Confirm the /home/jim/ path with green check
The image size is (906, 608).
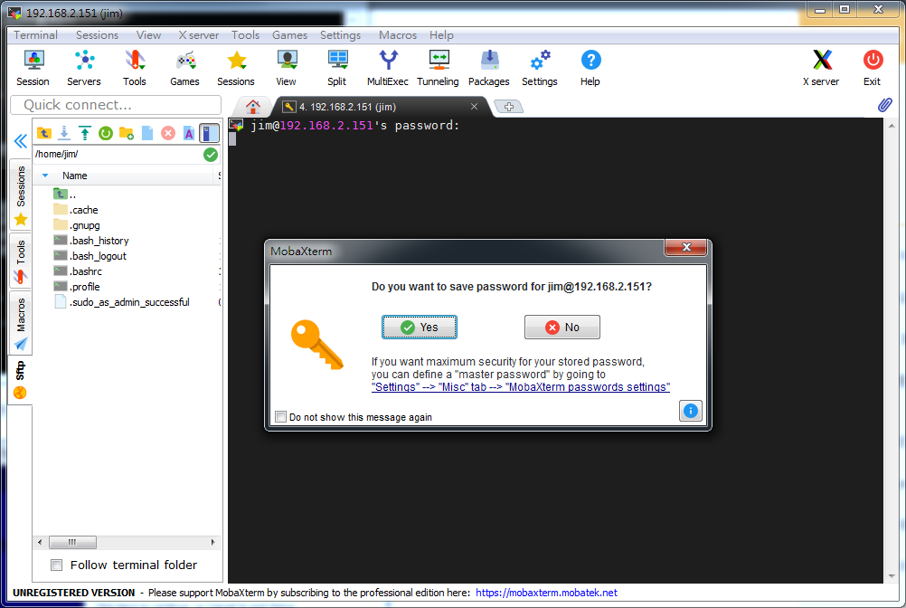tap(211, 155)
